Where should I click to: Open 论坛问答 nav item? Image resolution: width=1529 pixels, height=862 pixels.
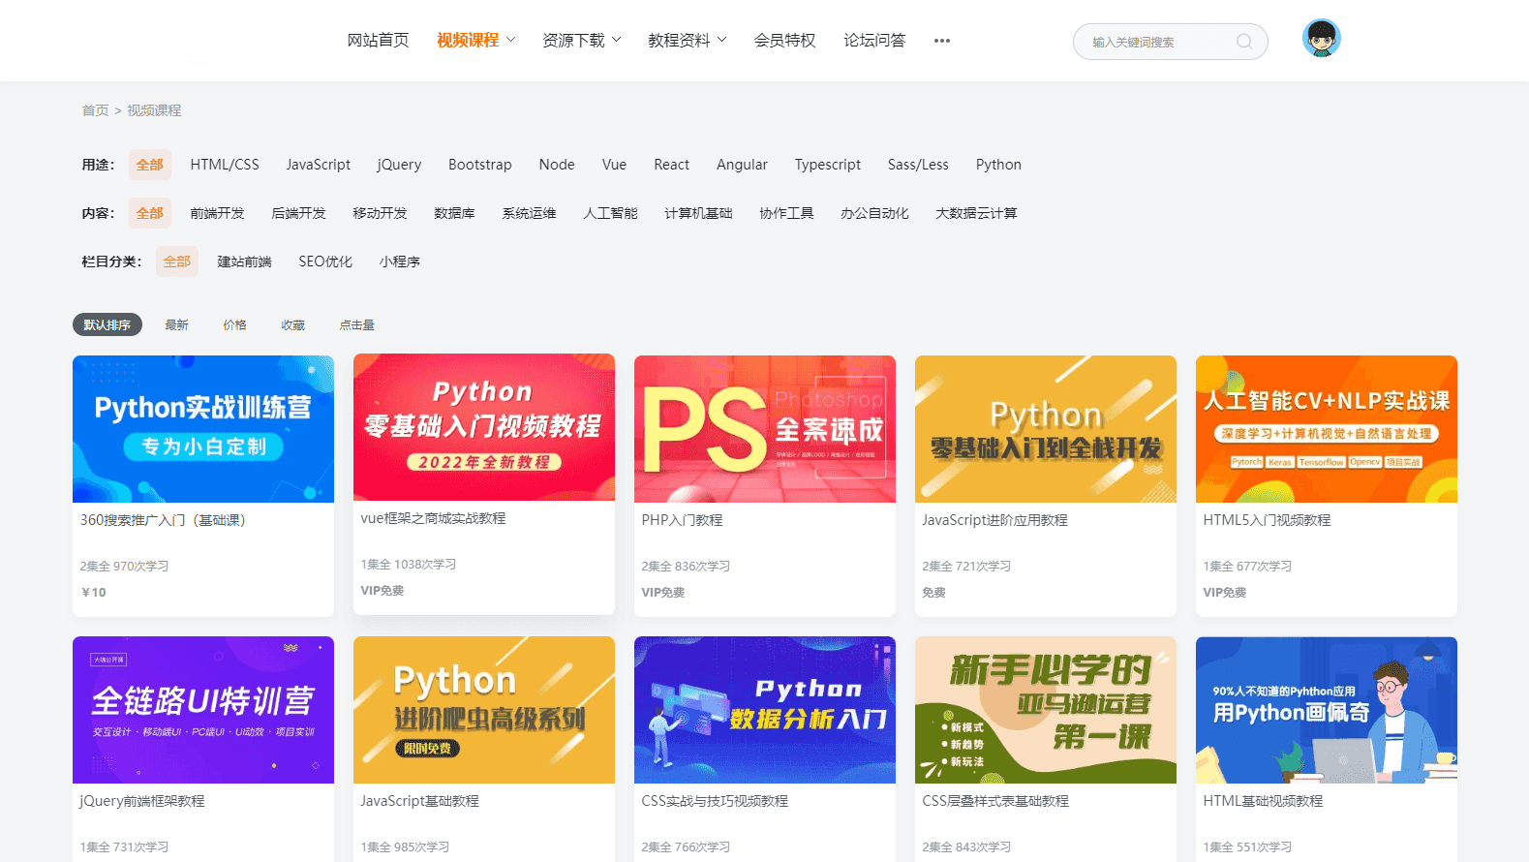[x=874, y=40]
